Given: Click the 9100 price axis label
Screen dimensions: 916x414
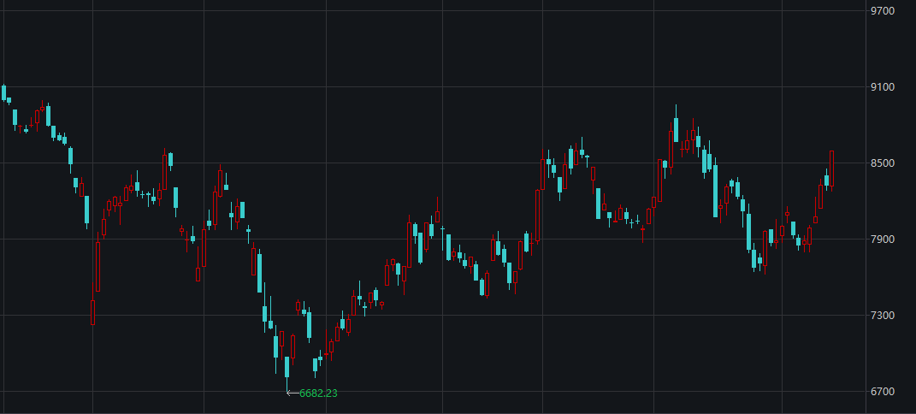Looking at the screenshot, I should [882, 87].
